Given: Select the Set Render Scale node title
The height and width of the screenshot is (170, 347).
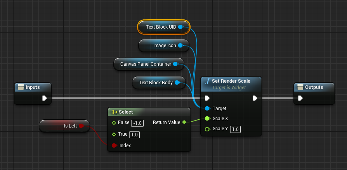Looking at the screenshot, I should click(231, 81).
